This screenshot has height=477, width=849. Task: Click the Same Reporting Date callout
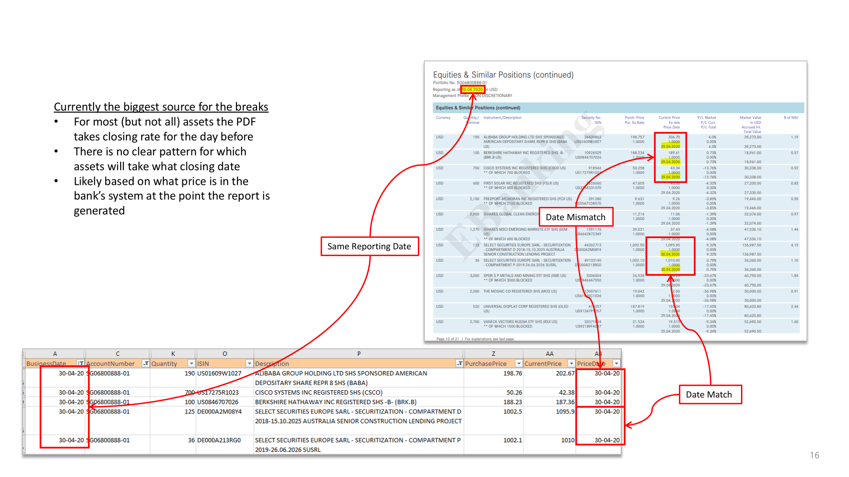[369, 246]
